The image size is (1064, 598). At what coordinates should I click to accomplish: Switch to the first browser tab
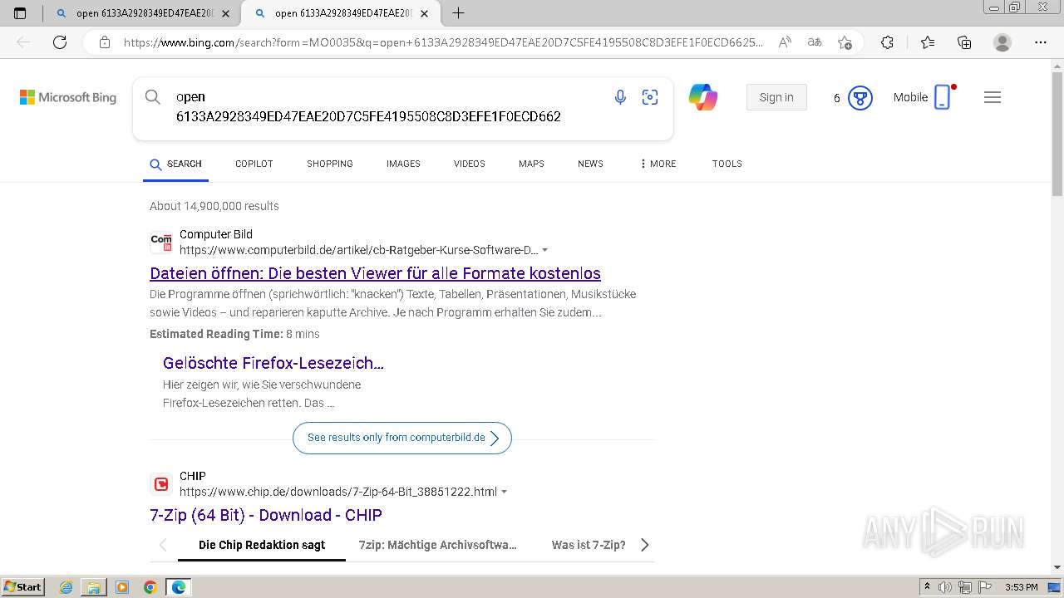[x=141, y=13]
